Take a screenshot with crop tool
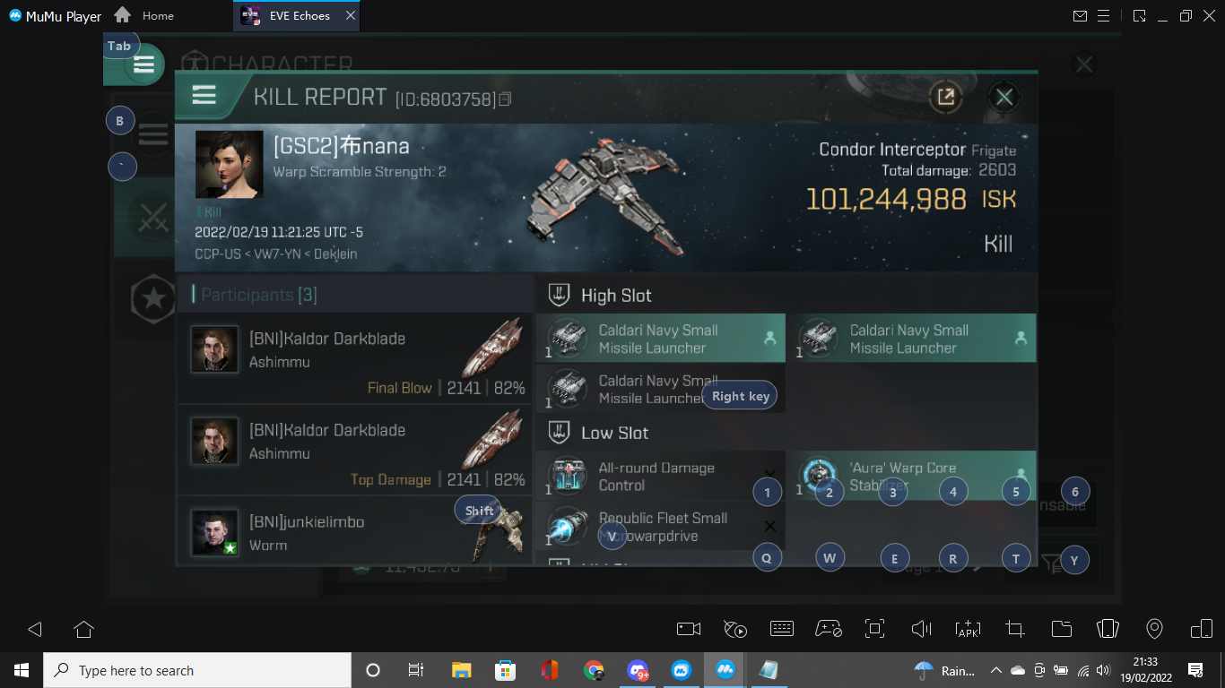 pos(1015,629)
